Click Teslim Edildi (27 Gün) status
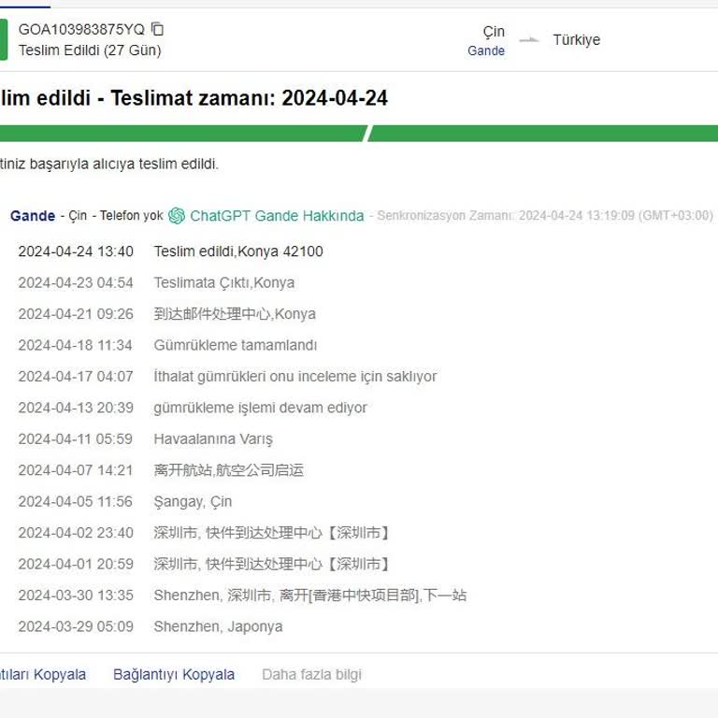The width and height of the screenshot is (718, 718). point(90,50)
